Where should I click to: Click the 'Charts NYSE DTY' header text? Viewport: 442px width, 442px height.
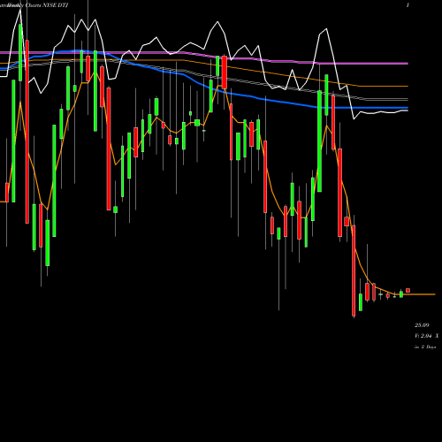coord(47,5)
